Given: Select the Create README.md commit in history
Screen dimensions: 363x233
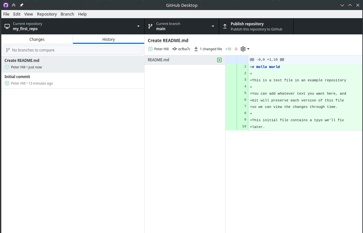Looking at the screenshot, I should (73, 64).
